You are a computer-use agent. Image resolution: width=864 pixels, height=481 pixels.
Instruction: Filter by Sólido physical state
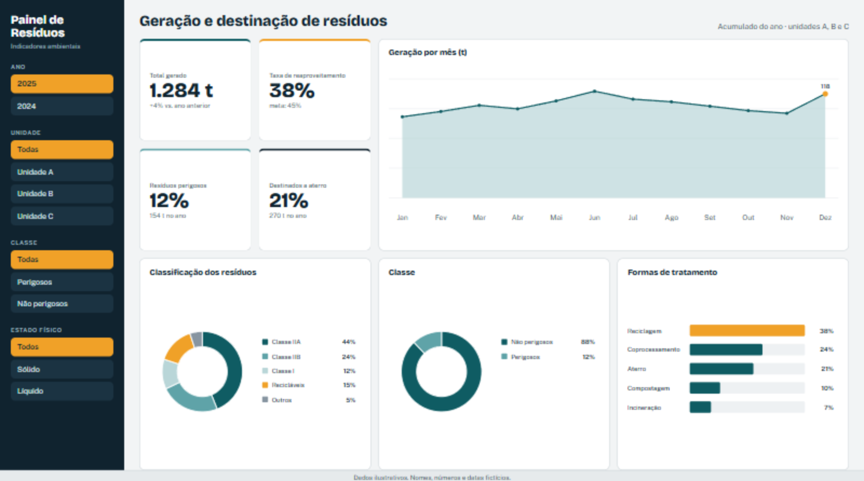point(62,369)
